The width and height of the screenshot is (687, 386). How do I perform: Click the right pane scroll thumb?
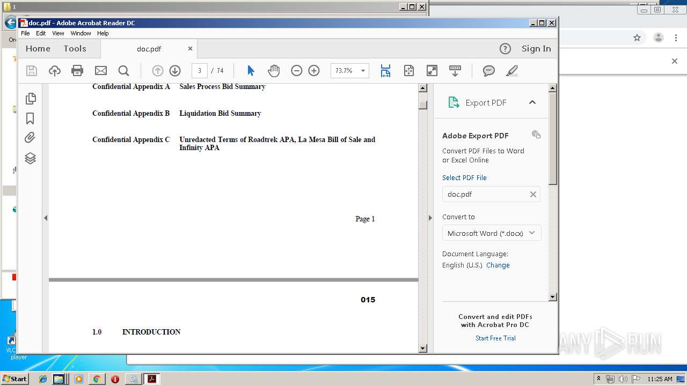[553, 138]
